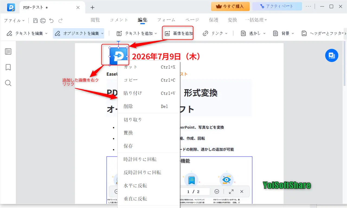Screen dimensions: 347x208
Task: Open ヘッダーとフッター toolbar option
Action: click(322, 33)
